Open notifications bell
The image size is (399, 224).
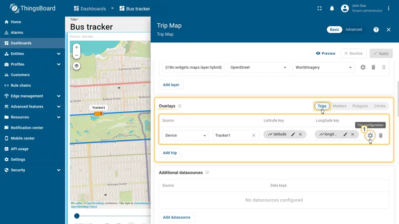click(332, 8)
